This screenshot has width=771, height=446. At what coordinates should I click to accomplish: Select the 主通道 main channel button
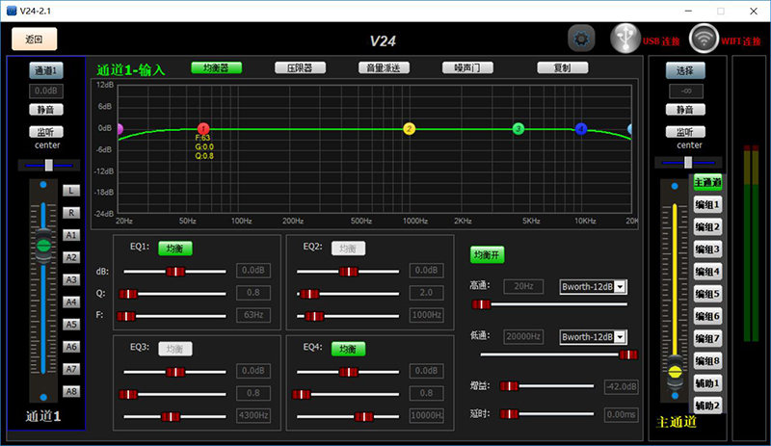click(707, 182)
